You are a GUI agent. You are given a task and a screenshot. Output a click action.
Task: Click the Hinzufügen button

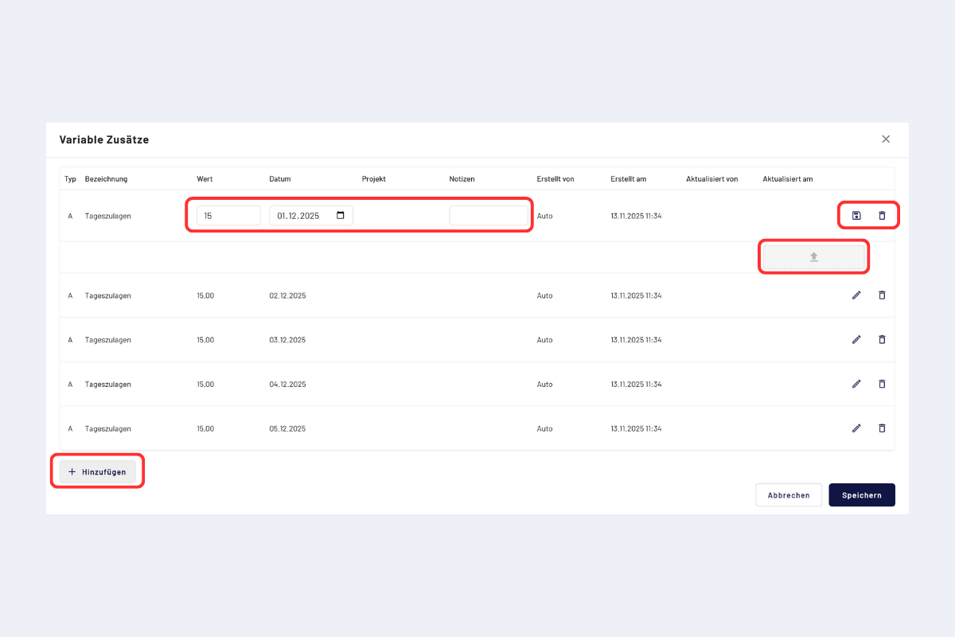[x=97, y=471]
